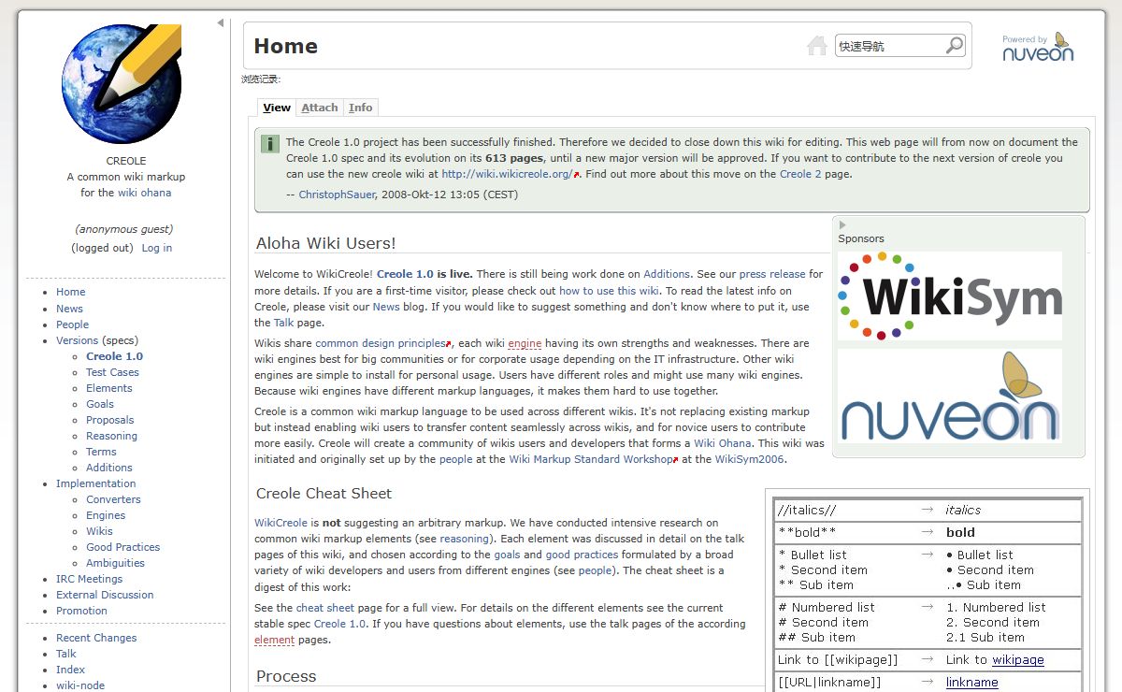The width and height of the screenshot is (1122, 692).
Task: Open the Wiki Ohana link in paragraph
Action: [722, 443]
